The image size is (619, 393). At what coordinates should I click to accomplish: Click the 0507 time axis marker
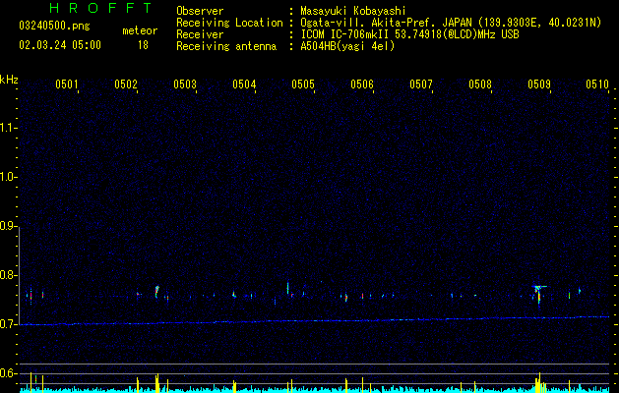pyautogui.click(x=421, y=84)
